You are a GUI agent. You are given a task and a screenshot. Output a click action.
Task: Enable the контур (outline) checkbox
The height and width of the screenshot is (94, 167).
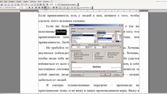[93, 55]
